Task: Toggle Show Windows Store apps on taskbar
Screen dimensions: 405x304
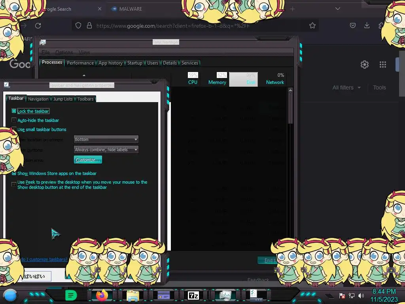Action: (14, 173)
